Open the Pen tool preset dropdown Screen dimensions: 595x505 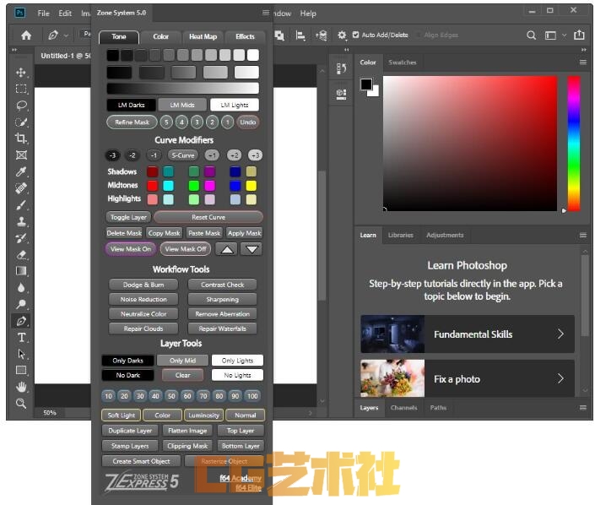click(x=67, y=35)
